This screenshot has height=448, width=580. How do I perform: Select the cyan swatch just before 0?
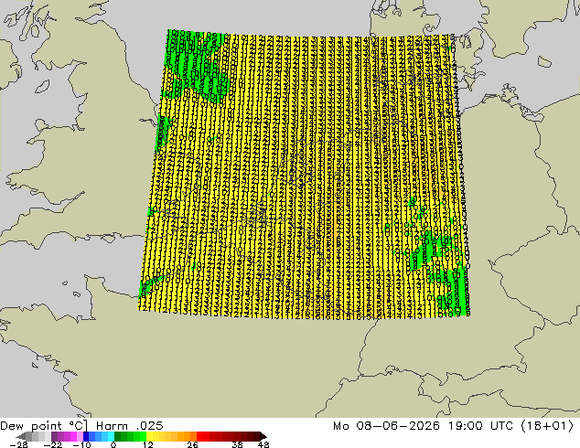point(111,436)
